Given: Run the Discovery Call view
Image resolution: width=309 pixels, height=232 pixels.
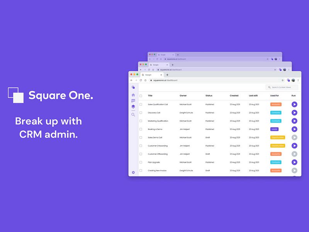Looking at the screenshot, I should pyautogui.click(x=294, y=113).
